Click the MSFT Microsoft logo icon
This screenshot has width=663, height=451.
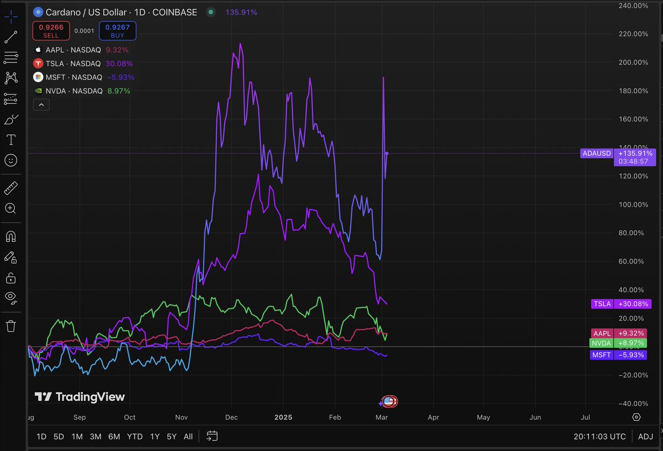click(38, 77)
